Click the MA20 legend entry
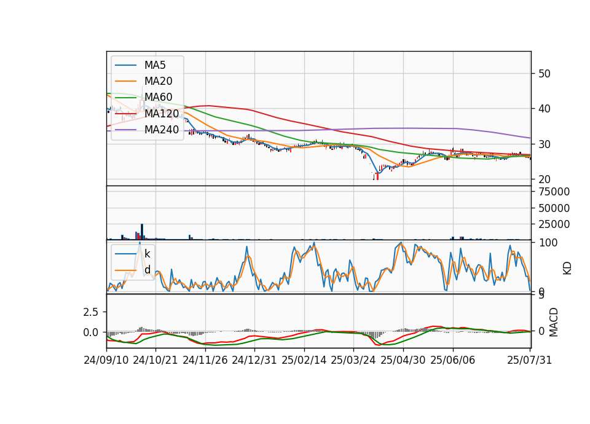Image resolution: width=590 pixels, height=424 pixels. 144,81
